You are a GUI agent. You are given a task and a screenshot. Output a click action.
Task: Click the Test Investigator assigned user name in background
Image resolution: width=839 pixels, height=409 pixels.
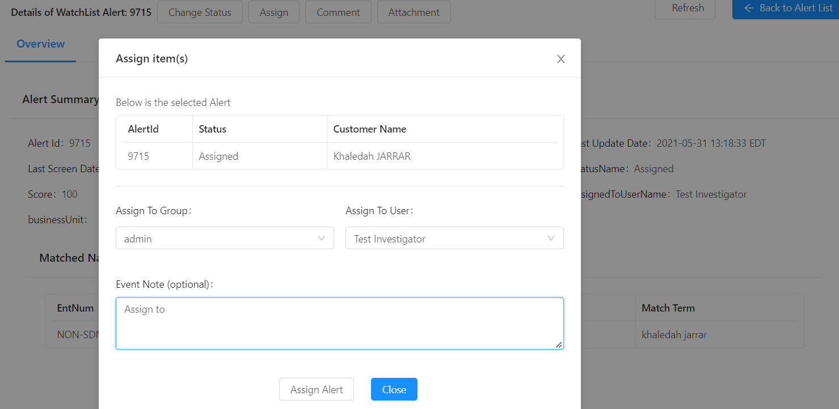click(711, 194)
